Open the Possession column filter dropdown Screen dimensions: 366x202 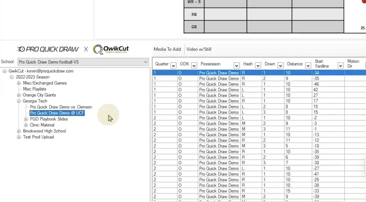[236, 65]
